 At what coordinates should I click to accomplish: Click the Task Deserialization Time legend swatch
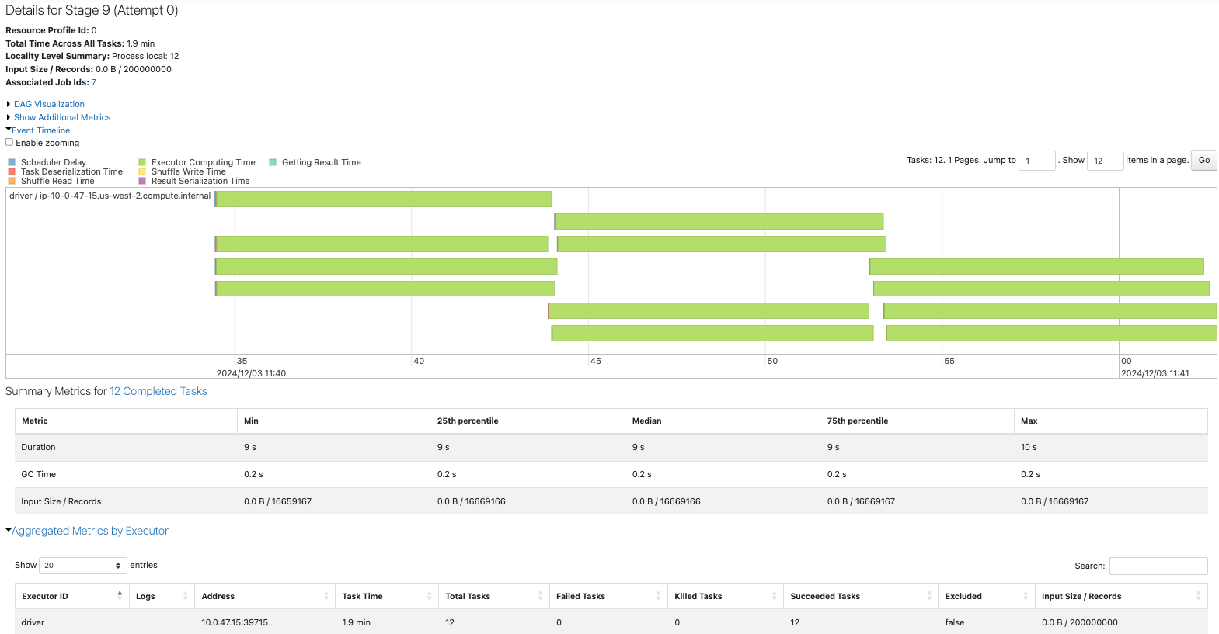12,171
